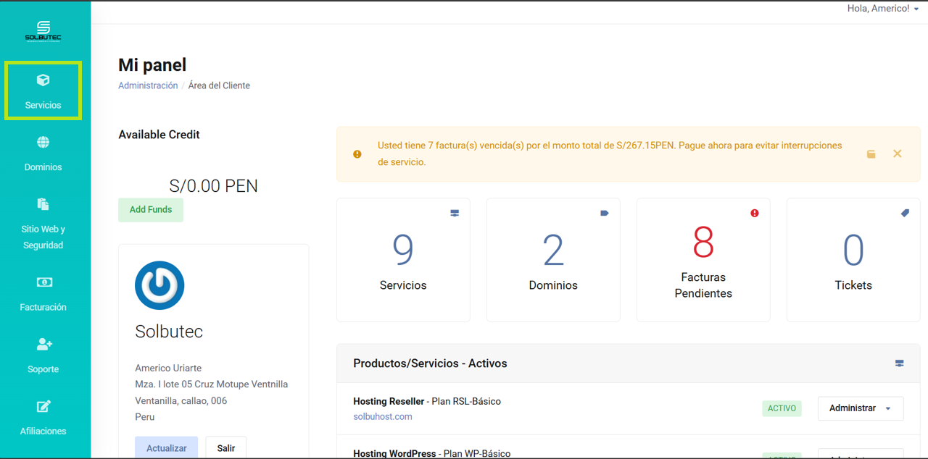Open Facturación money icon in sidebar

click(43, 282)
